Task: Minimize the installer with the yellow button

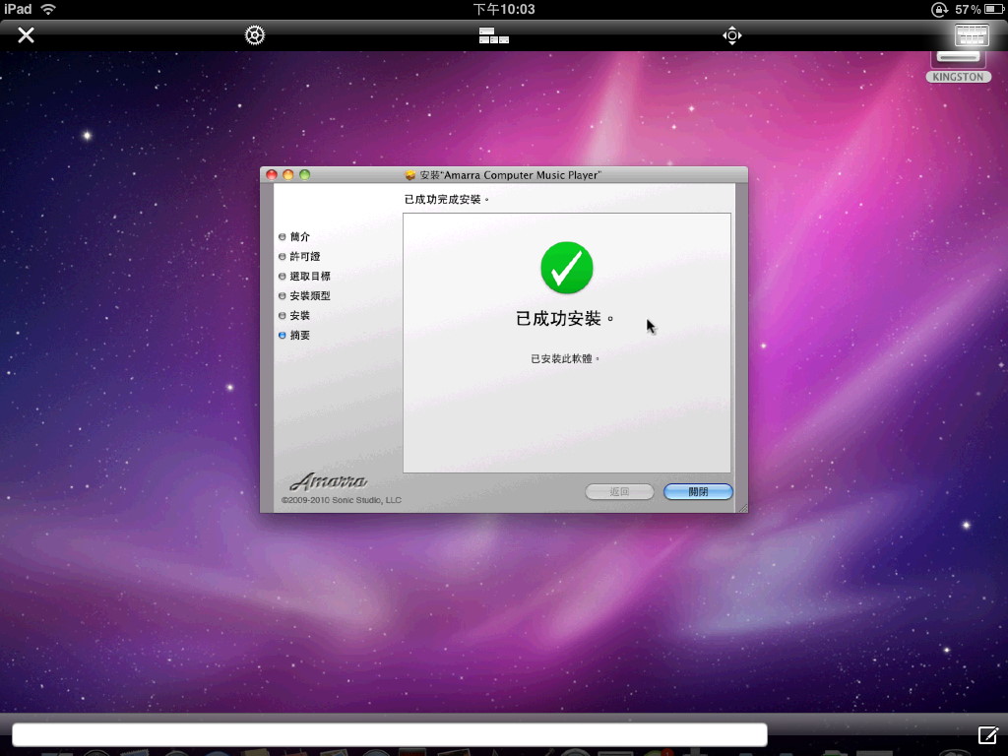Action: click(x=288, y=175)
